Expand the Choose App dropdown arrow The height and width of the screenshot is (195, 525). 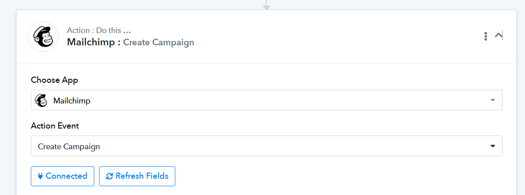click(x=492, y=100)
